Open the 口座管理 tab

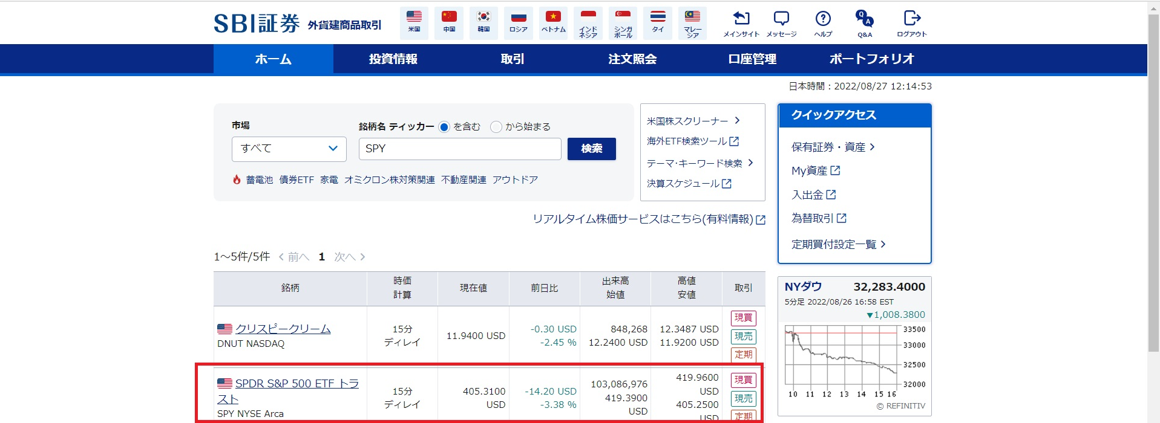[x=752, y=59]
